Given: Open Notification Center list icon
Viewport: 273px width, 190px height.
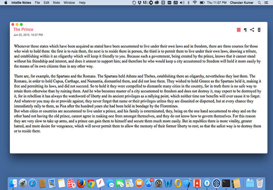Looking at the screenshot, I should coord(266,3).
